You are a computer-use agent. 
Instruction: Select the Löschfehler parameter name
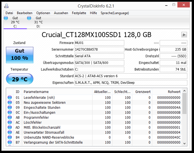tap(33, 122)
